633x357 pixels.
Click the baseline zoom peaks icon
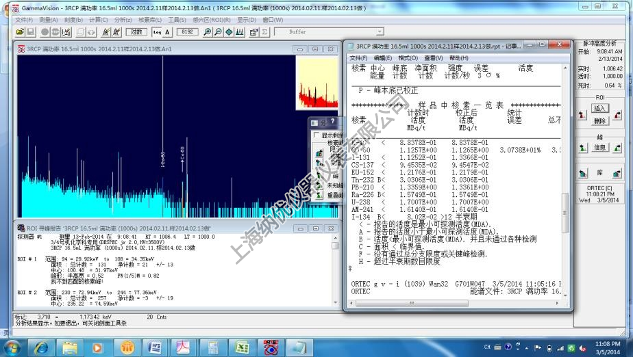click(239, 32)
